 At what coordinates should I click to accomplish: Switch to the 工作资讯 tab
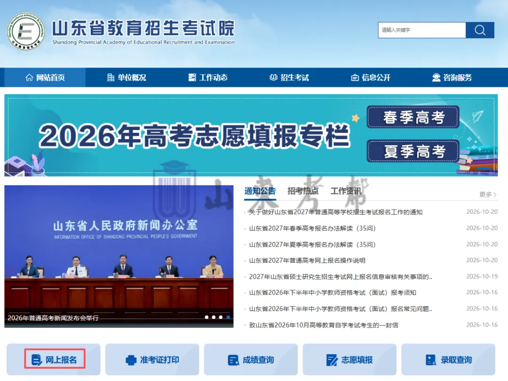pyautogui.click(x=346, y=191)
